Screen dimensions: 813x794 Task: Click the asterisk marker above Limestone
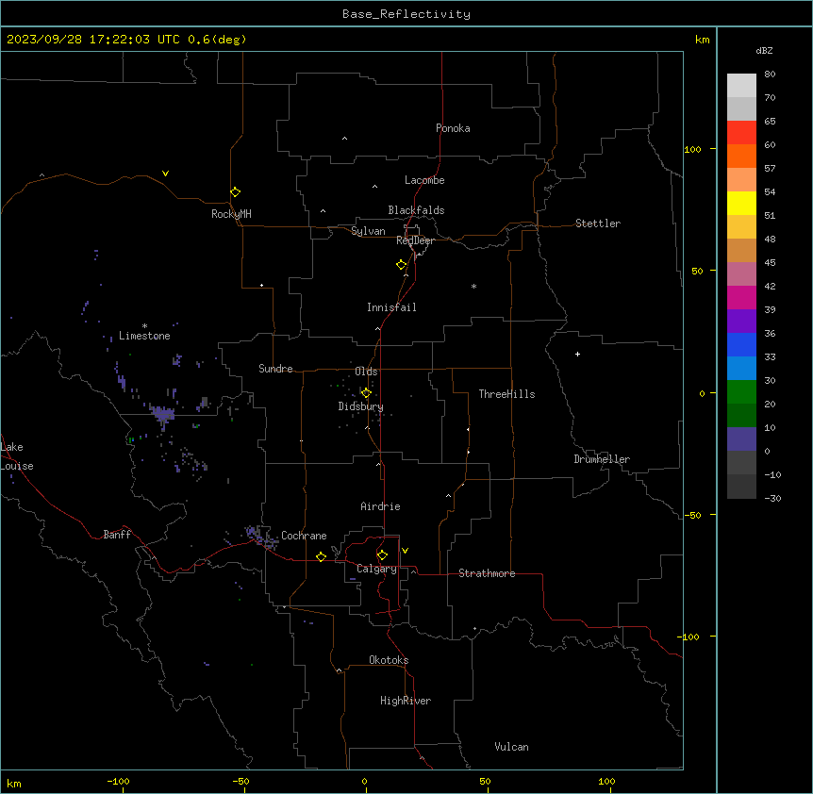(144, 326)
